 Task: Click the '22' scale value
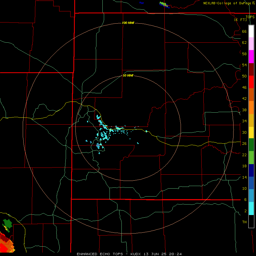tap(244, 155)
